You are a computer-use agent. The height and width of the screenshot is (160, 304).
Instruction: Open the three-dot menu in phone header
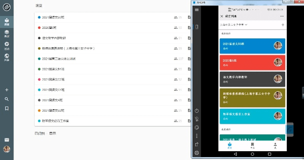pos(282,16)
